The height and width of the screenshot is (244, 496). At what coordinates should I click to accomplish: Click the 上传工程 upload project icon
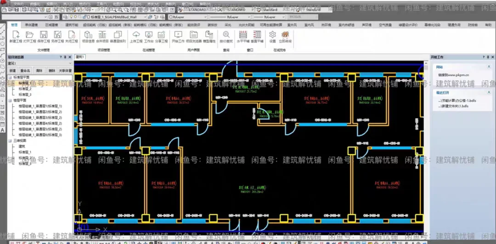136,37
